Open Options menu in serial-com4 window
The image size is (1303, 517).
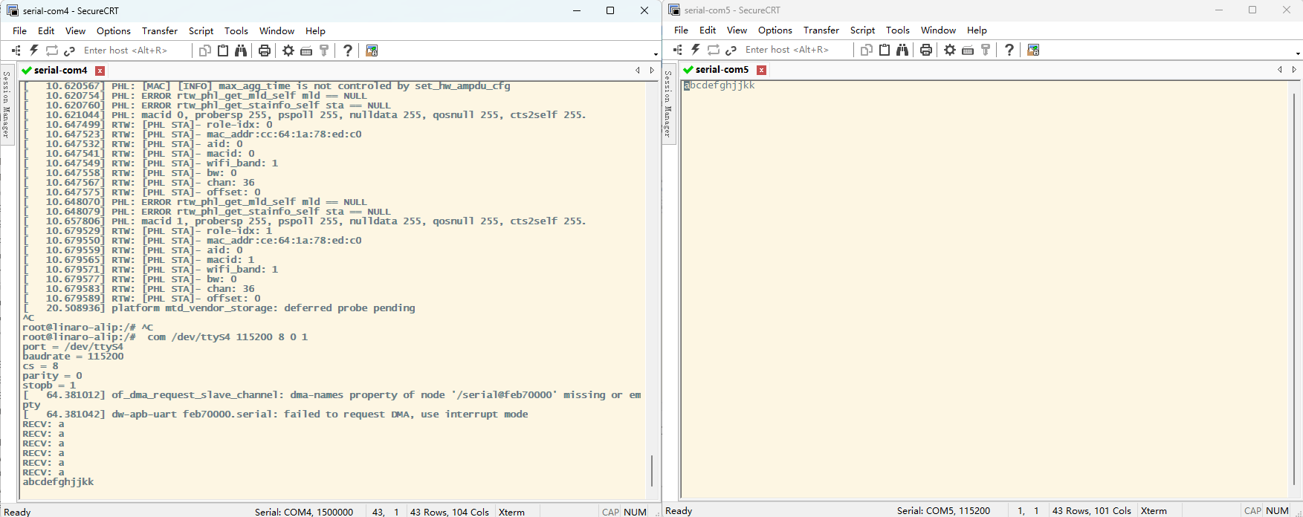point(114,31)
